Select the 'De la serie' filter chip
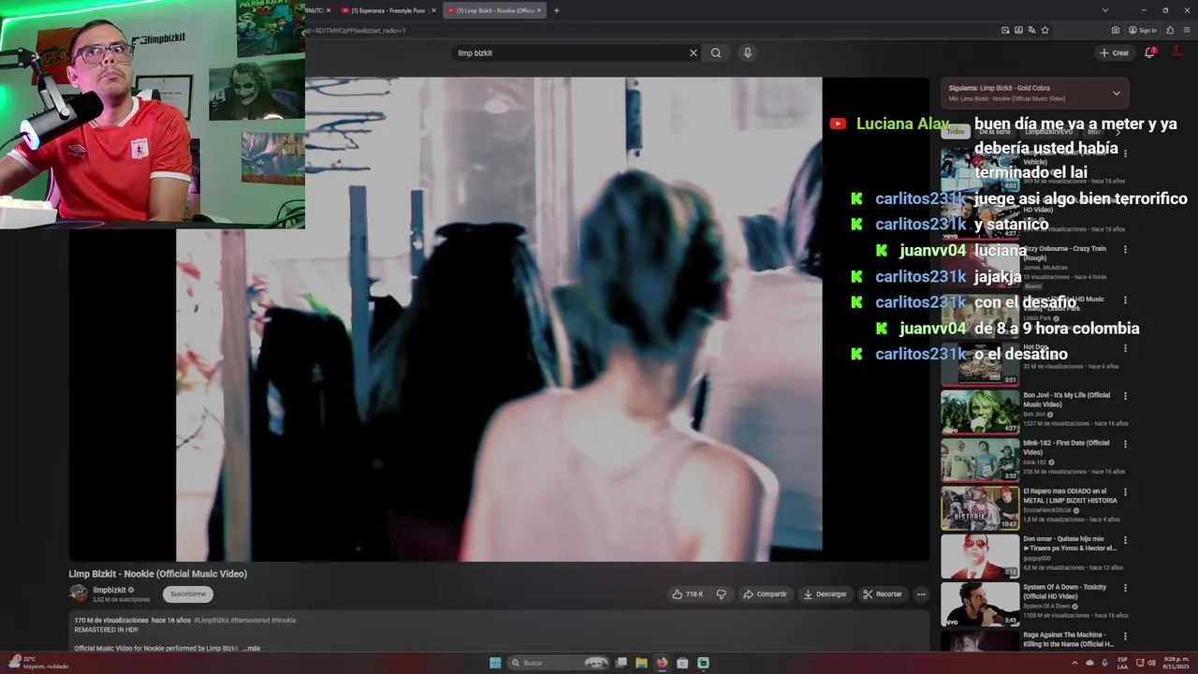Screen dimensions: 1198x674 [994, 131]
